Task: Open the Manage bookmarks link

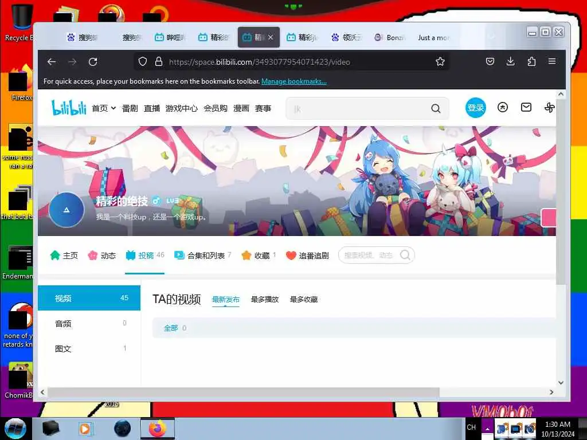Action: click(294, 81)
